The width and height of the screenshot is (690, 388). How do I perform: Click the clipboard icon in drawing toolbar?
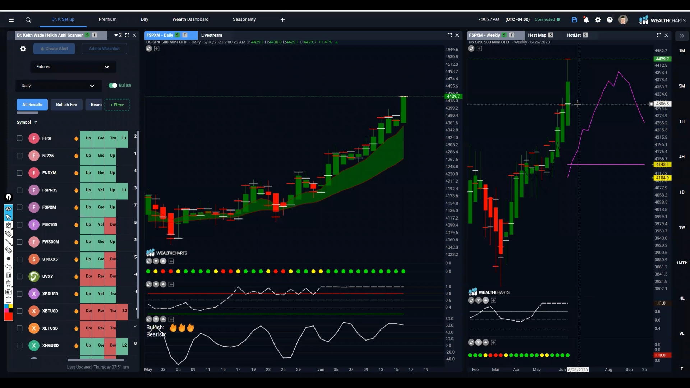[x=9, y=300]
